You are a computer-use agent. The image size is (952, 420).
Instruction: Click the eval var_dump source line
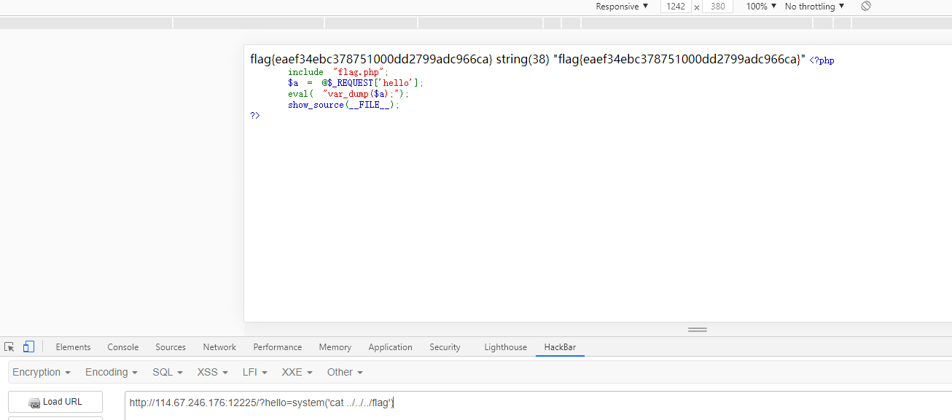tap(348, 94)
